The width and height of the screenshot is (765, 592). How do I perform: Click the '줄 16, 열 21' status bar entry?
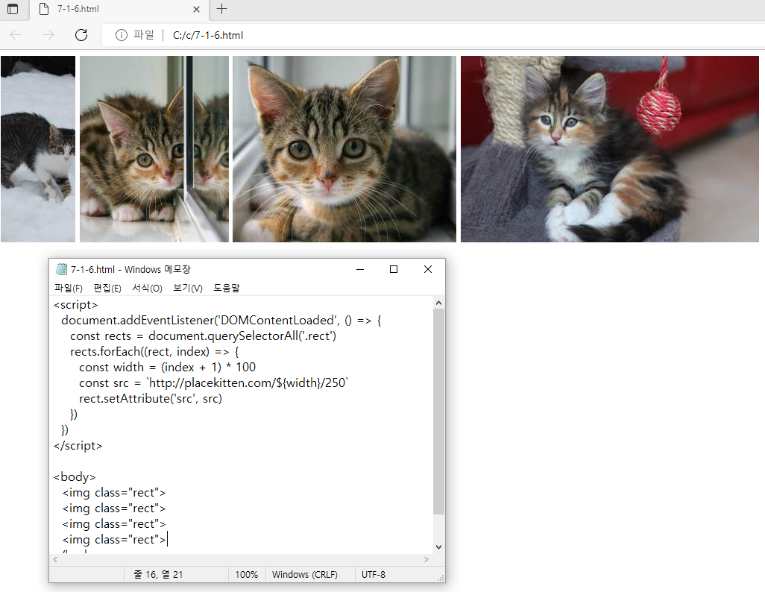(x=158, y=574)
